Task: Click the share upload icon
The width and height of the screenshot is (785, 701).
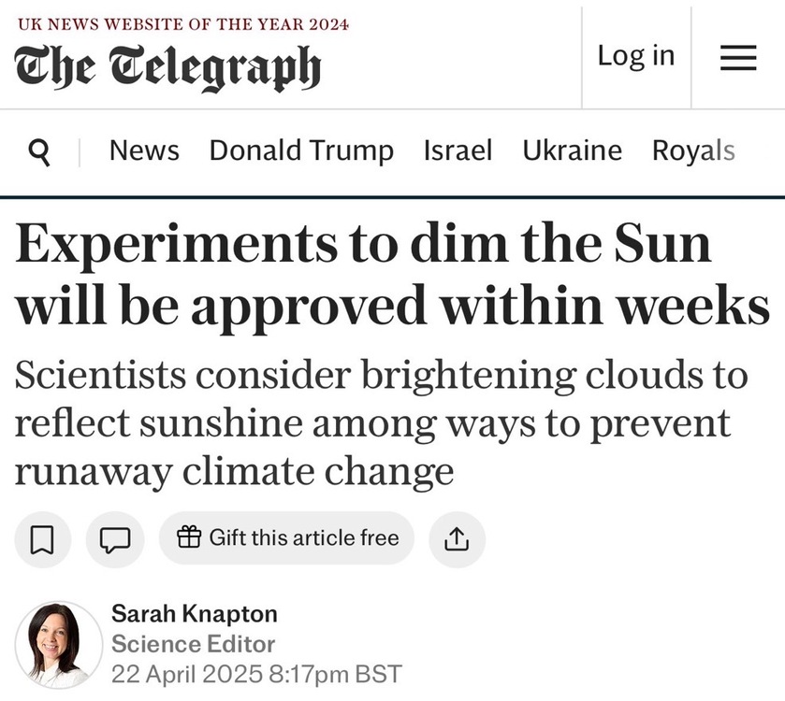Action: point(457,539)
